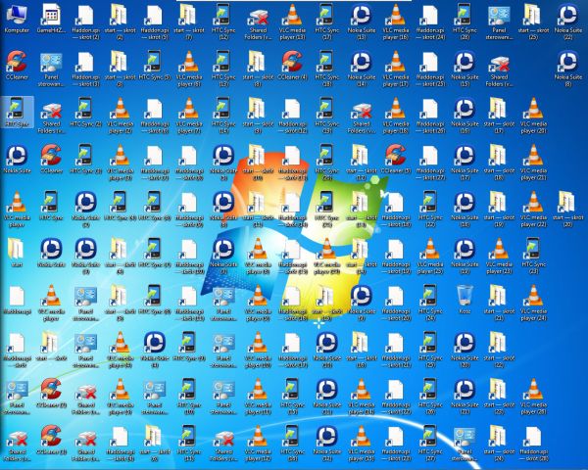Open Nokia Suite (20) shortcut
The width and height of the screenshot is (588, 470).
(x=465, y=351)
